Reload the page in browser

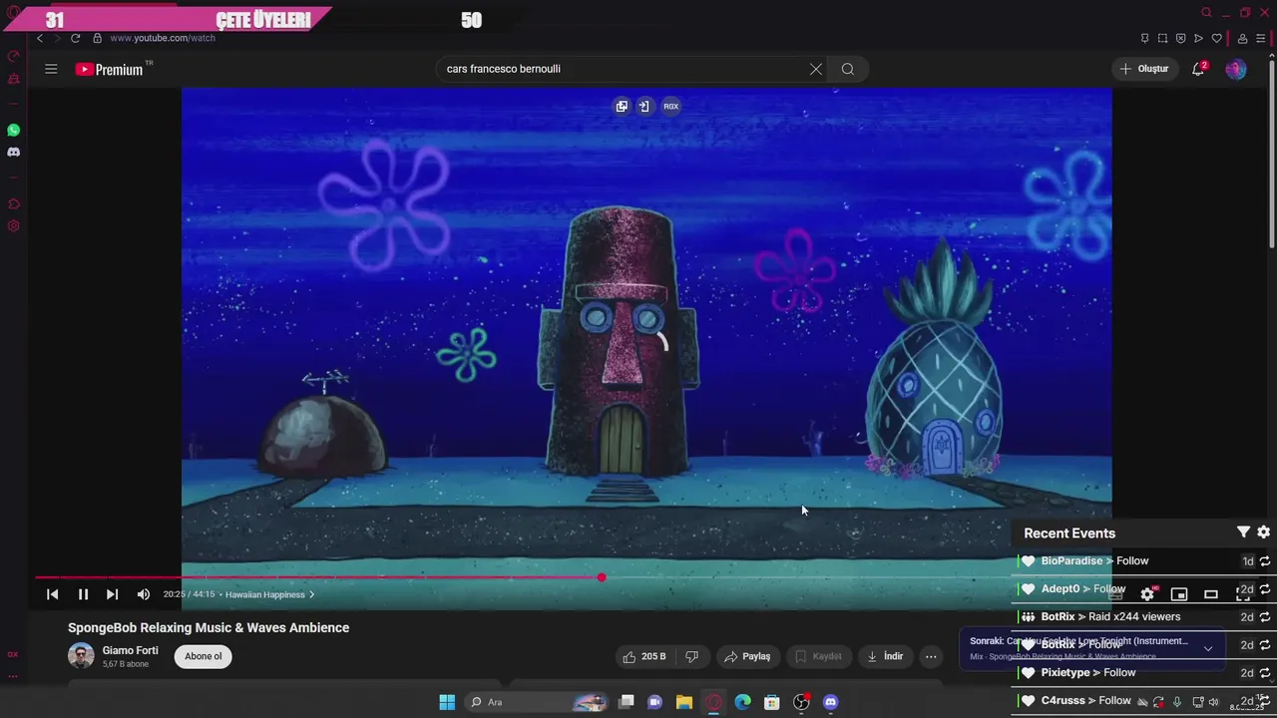[75, 38]
